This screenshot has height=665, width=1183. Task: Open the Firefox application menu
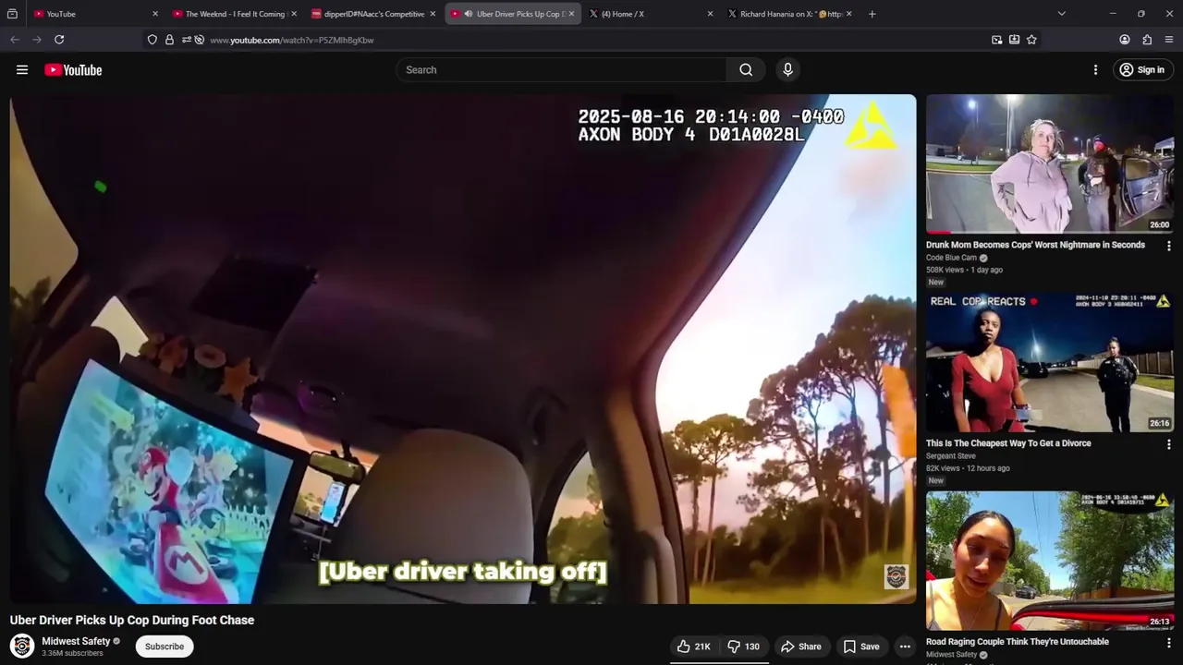pos(1169,40)
